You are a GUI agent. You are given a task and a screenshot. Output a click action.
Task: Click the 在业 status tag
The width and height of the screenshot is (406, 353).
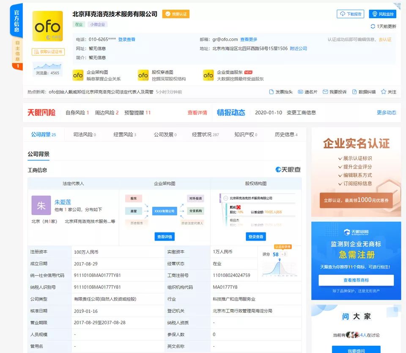pyautogui.click(x=79, y=25)
